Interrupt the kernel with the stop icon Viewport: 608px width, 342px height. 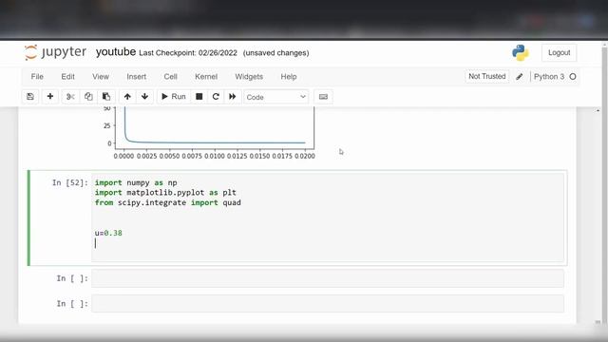199,97
